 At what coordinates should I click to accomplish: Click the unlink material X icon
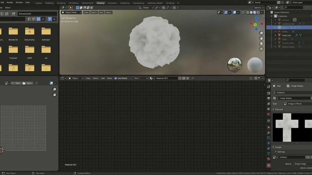188,78
